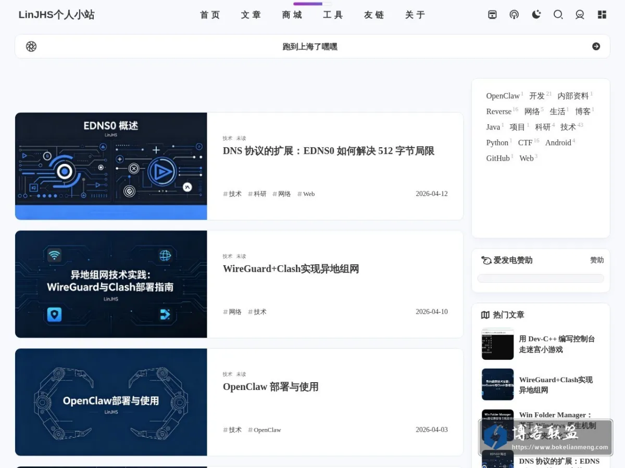Click the 爱发电赞助 icon in the sidebar
Viewport: 625px width, 468px height.
tap(486, 260)
